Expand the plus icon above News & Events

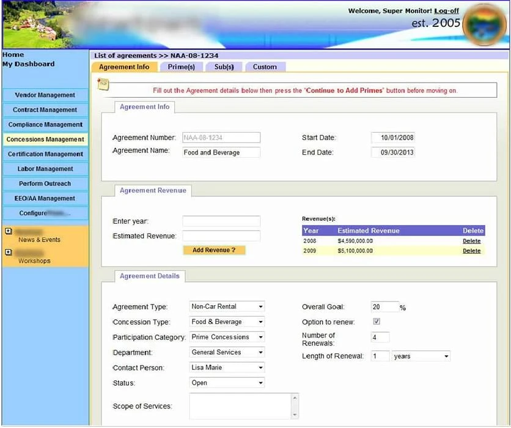coord(9,231)
